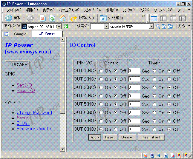Click the Refresh page icon
Image resolution: width=193 pixels, height=159 pixels.
tap(52, 18)
